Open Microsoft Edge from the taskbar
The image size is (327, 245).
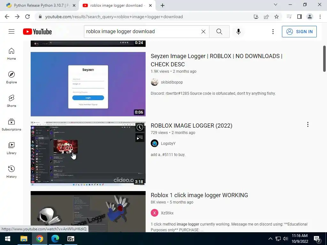(55, 239)
